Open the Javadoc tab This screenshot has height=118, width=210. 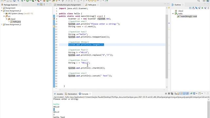coord(58,94)
